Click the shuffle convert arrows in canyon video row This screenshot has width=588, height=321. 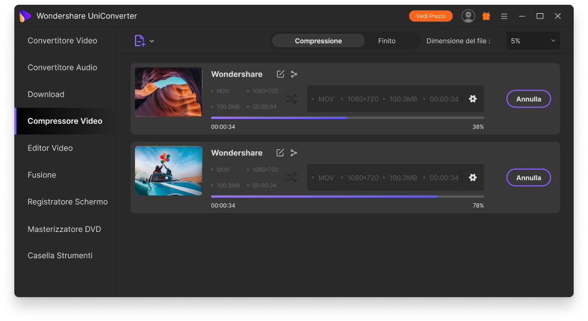click(292, 99)
